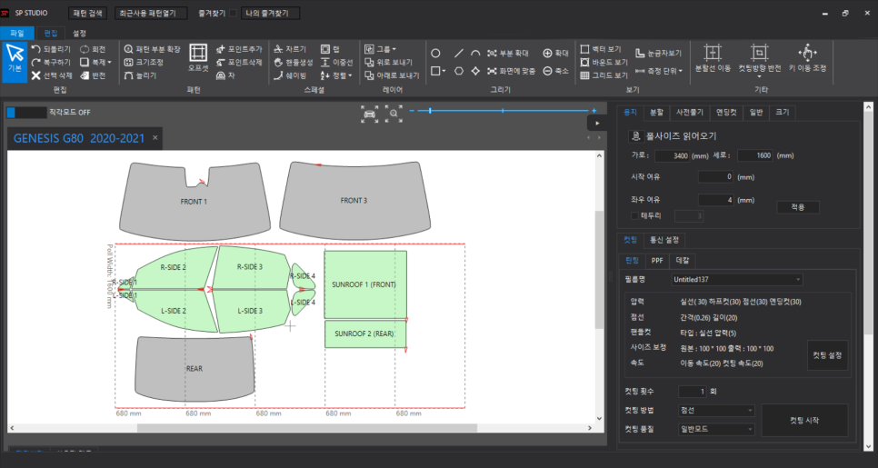Select the line drawing tool
Image resolution: width=878 pixels, height=468 pixels.
pos(459,54)
